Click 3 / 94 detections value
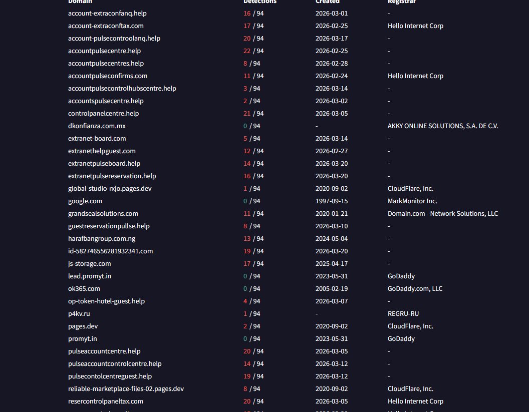 click(x=251, y=88)
